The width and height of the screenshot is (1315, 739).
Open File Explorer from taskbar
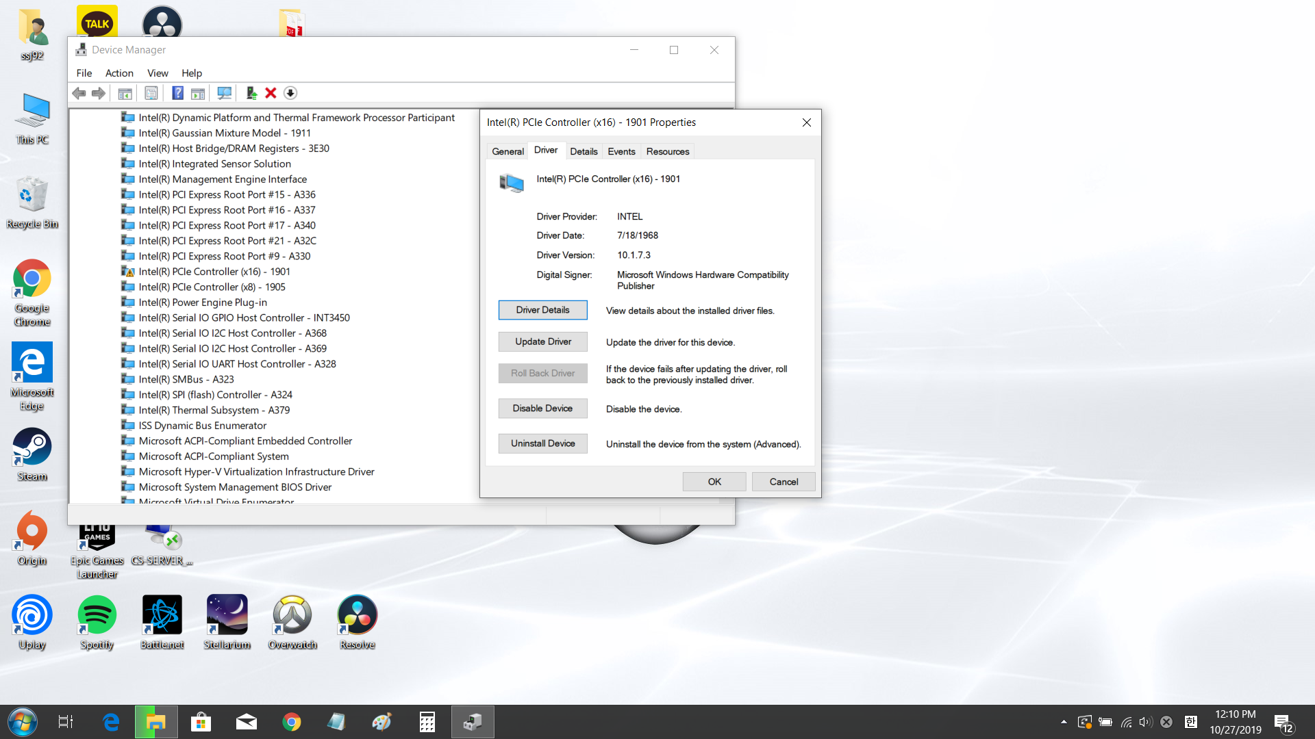(x=156, y=722)
